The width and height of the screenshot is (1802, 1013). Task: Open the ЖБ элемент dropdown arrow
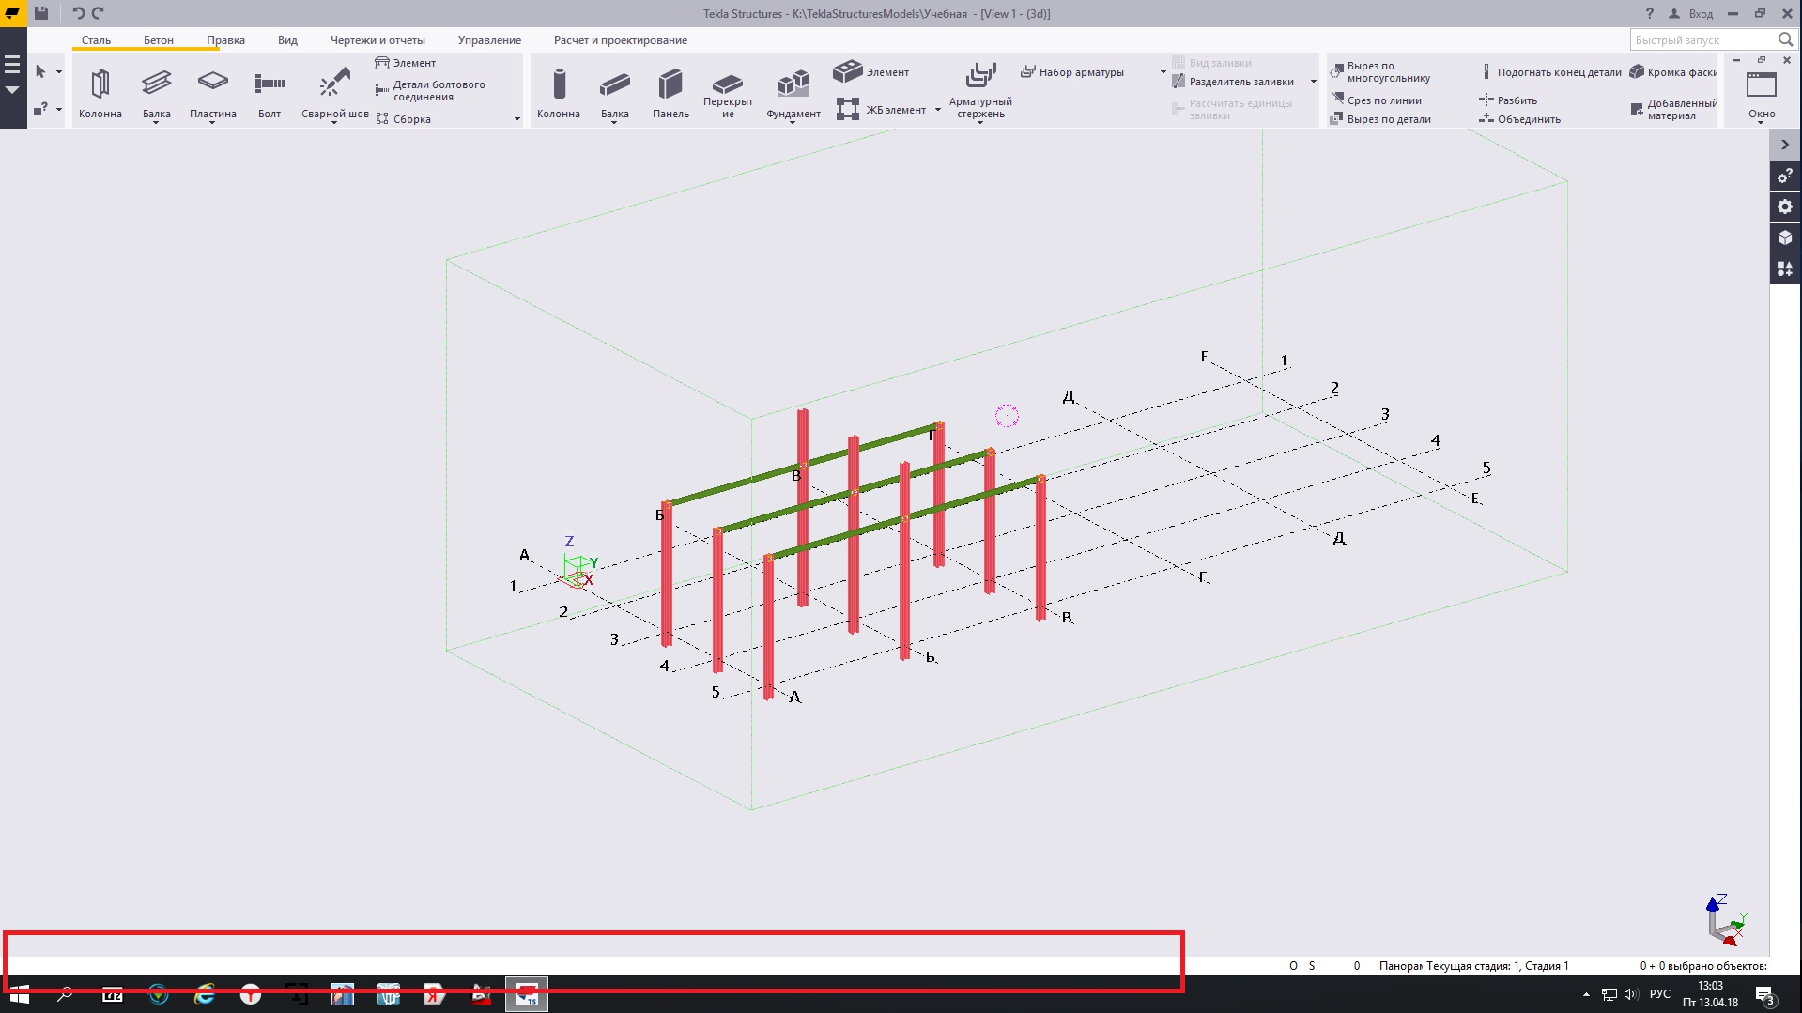point(937,110)
